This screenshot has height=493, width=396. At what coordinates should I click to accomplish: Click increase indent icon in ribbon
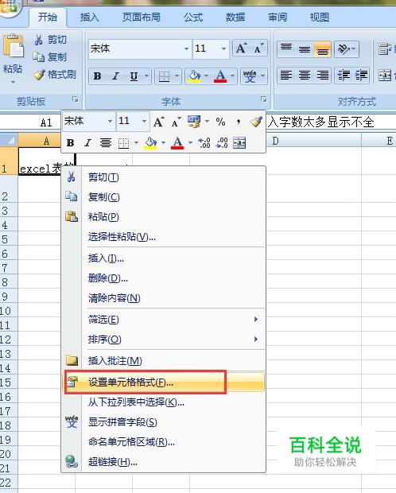click(361, 76)
